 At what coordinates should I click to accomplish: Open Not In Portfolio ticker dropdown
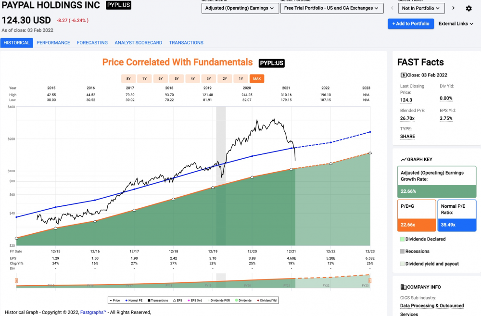click(421, 8)
